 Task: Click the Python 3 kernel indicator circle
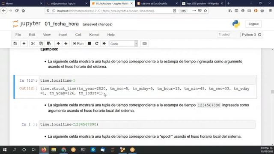click(x=260, y=35)
